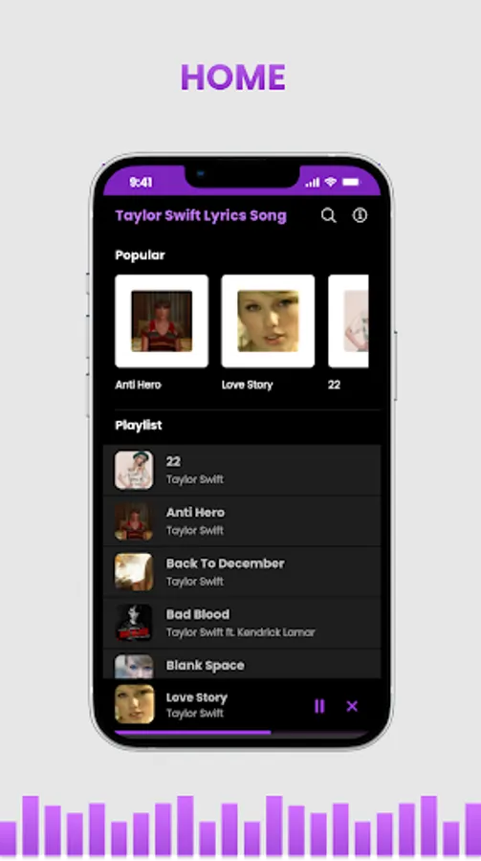This screenshot has width=481, height=861.
Task: Choose Blank Space in the playlist
Action: tap(242, 665)
